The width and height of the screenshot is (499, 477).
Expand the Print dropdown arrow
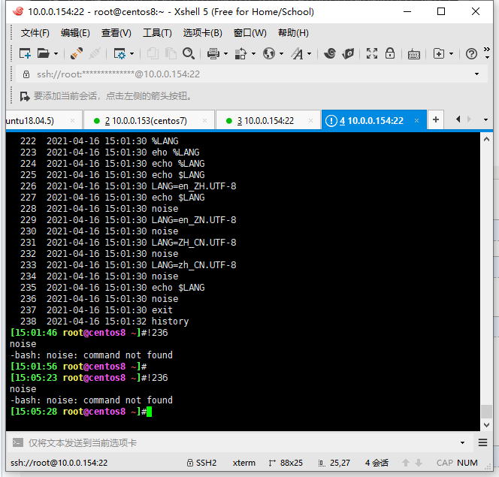(x=225, y=54)
